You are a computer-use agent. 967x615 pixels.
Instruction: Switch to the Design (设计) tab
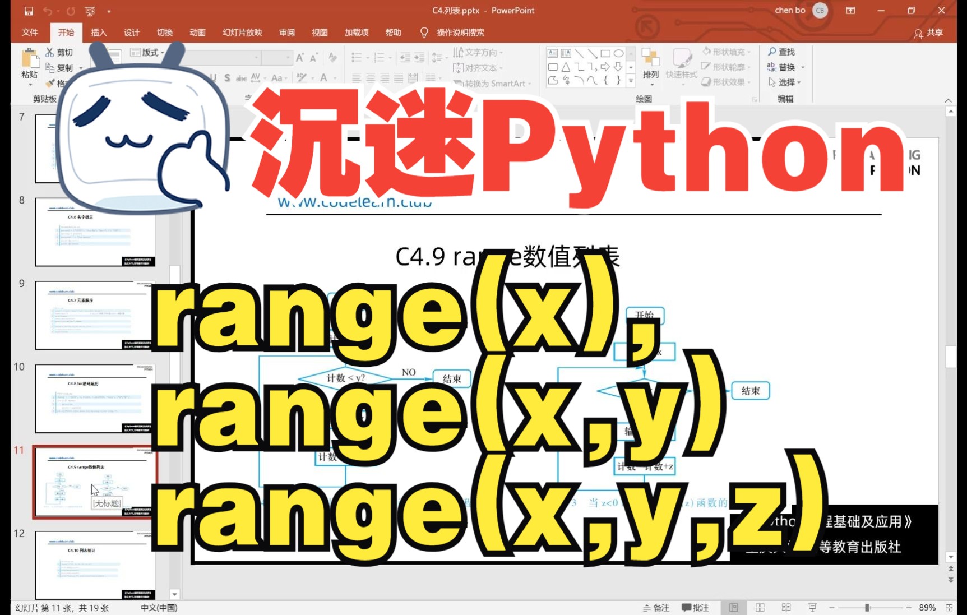[132, 33]
